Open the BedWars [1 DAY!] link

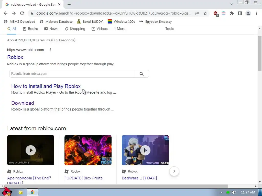click(x=139, y=178)
